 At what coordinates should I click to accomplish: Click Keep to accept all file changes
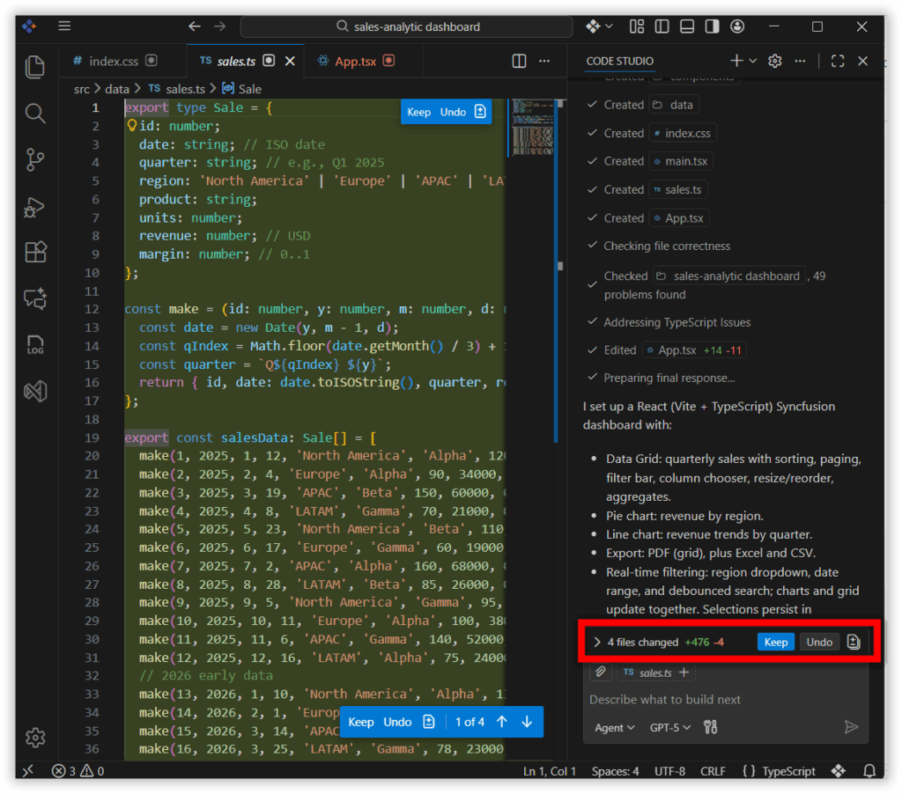click(775, 642)
